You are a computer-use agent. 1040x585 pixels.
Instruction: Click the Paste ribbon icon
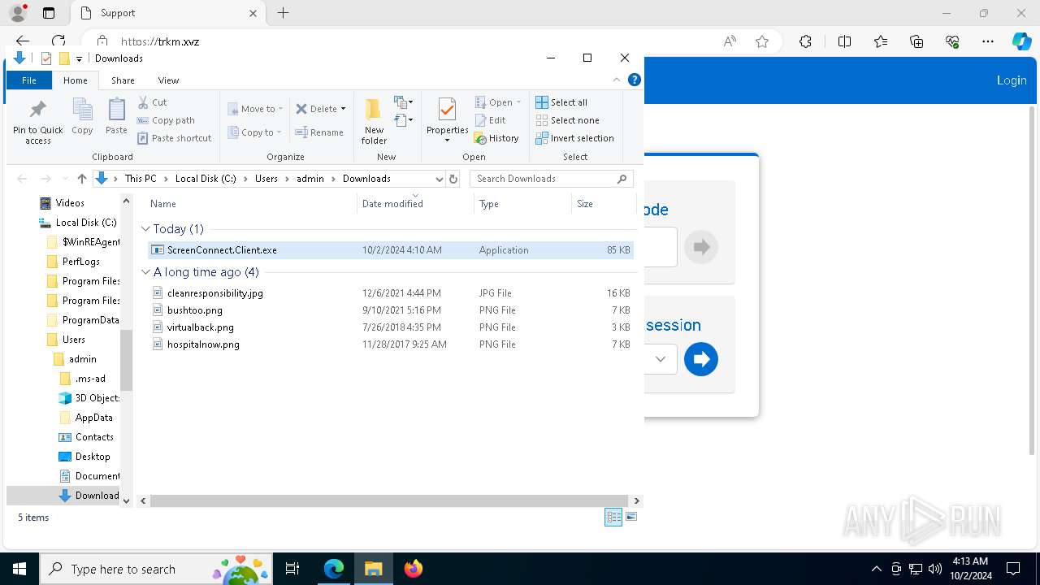[116, 116]
